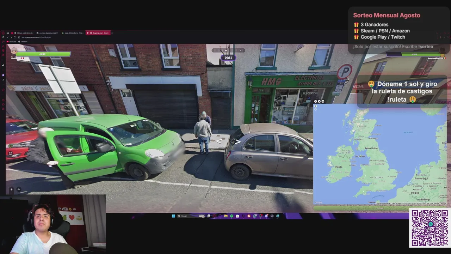This screenshot has height=254, width=451.
Task: Open the Opera GX main menu logo
Action: click(x=3, y=33)
